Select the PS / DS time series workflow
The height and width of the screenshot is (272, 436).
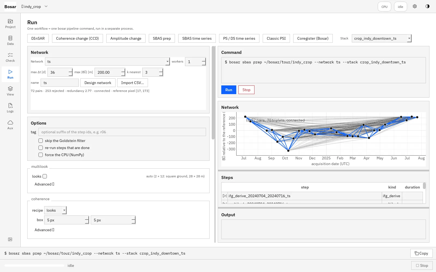(239, 38)
